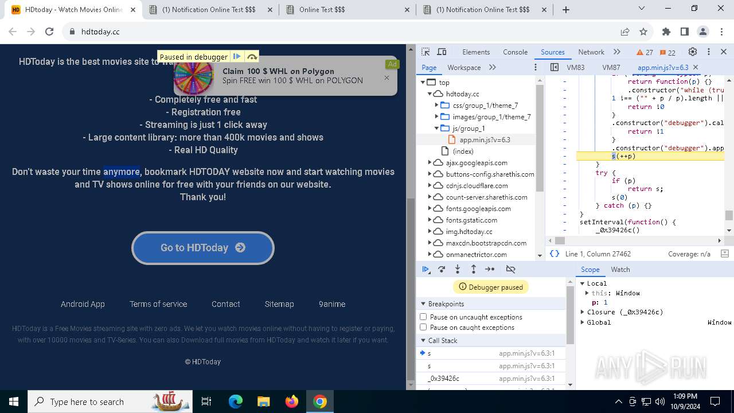Enable Pause on uncaught exceptions
Screen dimensions: 734x413
pos(423,317)
